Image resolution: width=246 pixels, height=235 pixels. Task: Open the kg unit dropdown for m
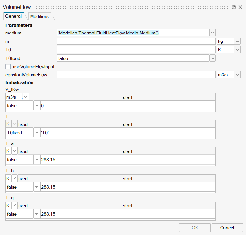(x=237, y=42)
